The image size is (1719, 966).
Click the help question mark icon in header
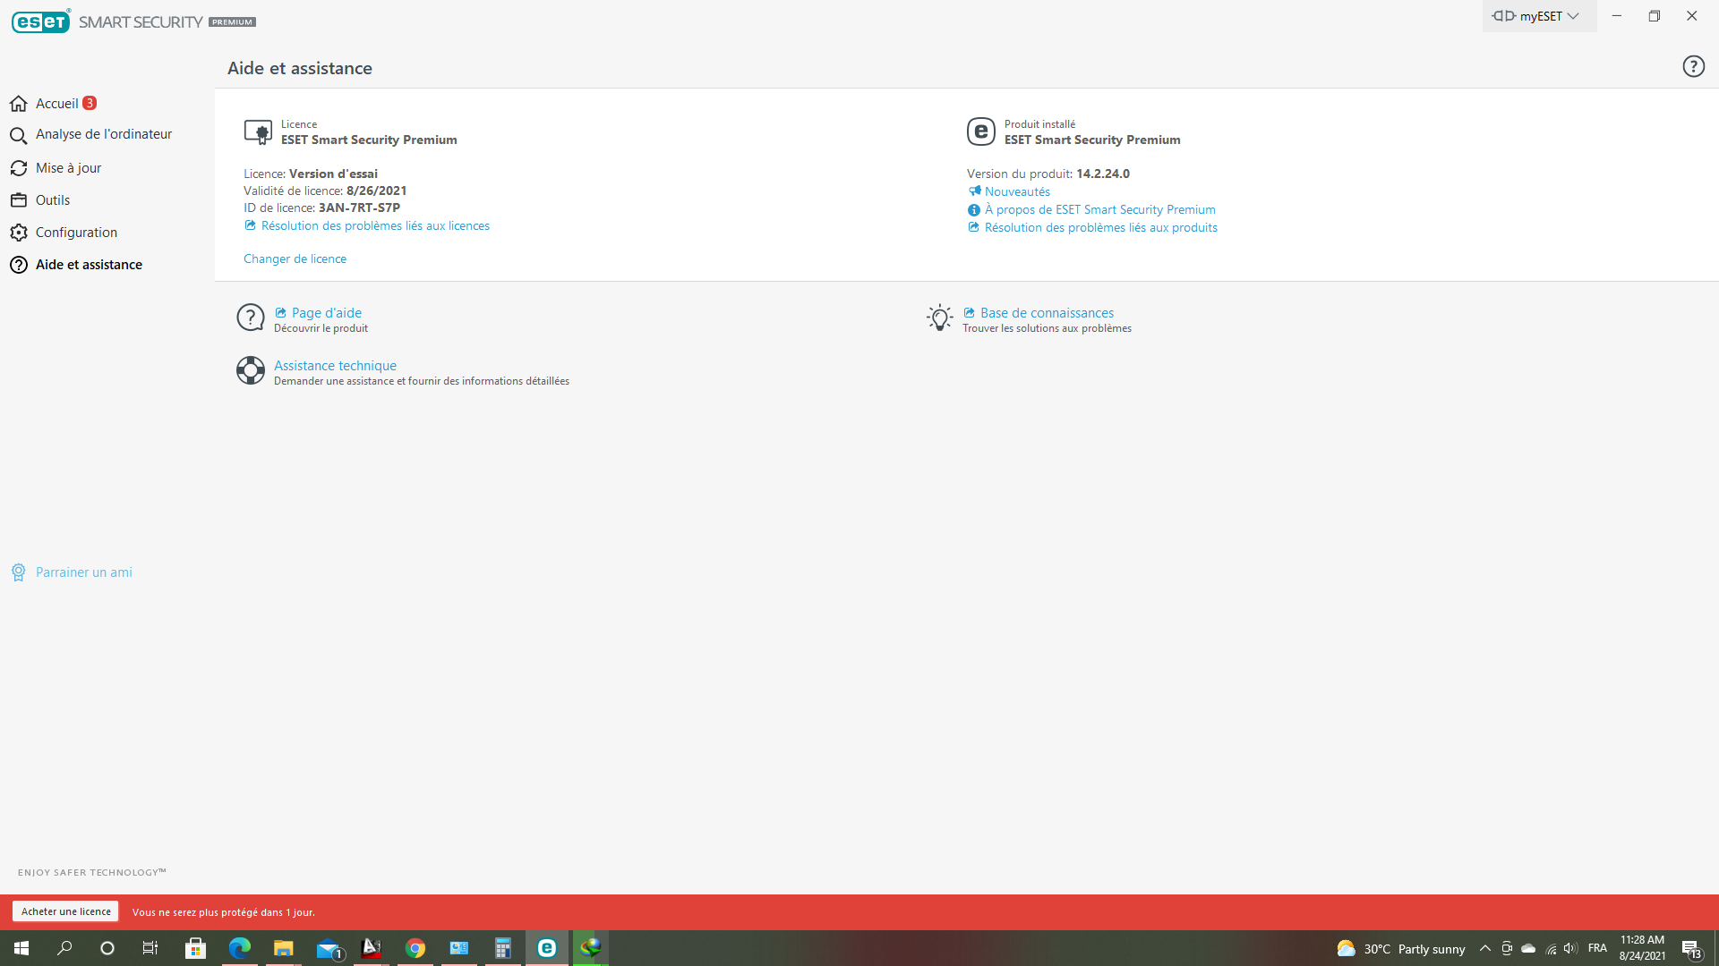coord(1693,66)
